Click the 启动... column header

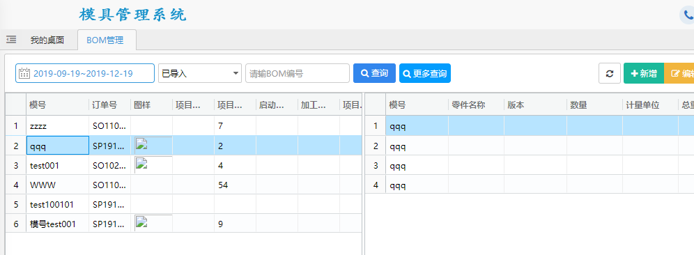pos(277,105)
